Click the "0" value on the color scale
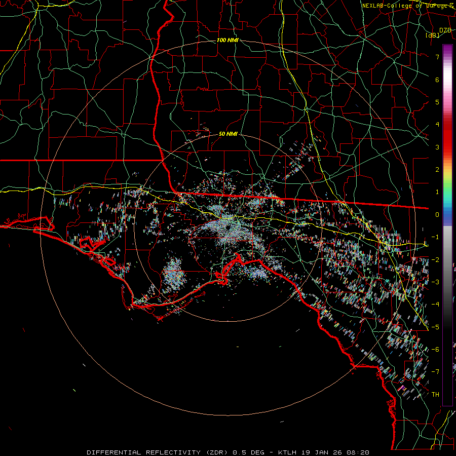 [x=437, y=215]
